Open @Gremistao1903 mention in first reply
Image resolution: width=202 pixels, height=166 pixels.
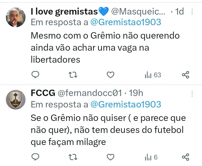126,22
